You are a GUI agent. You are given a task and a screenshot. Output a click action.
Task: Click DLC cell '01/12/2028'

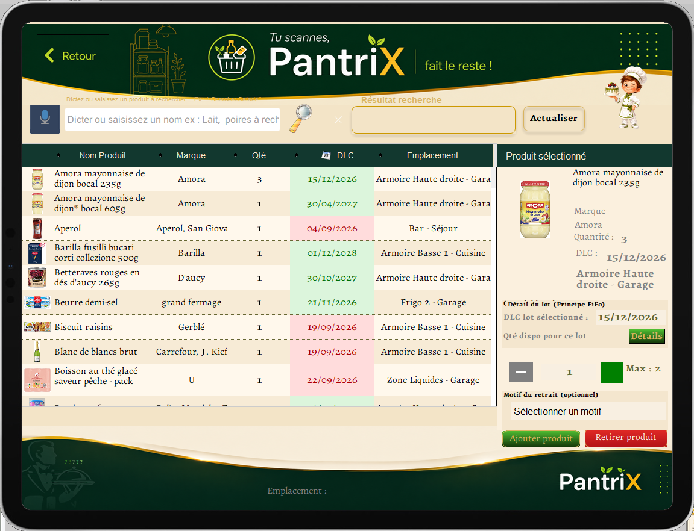(332, 253)
